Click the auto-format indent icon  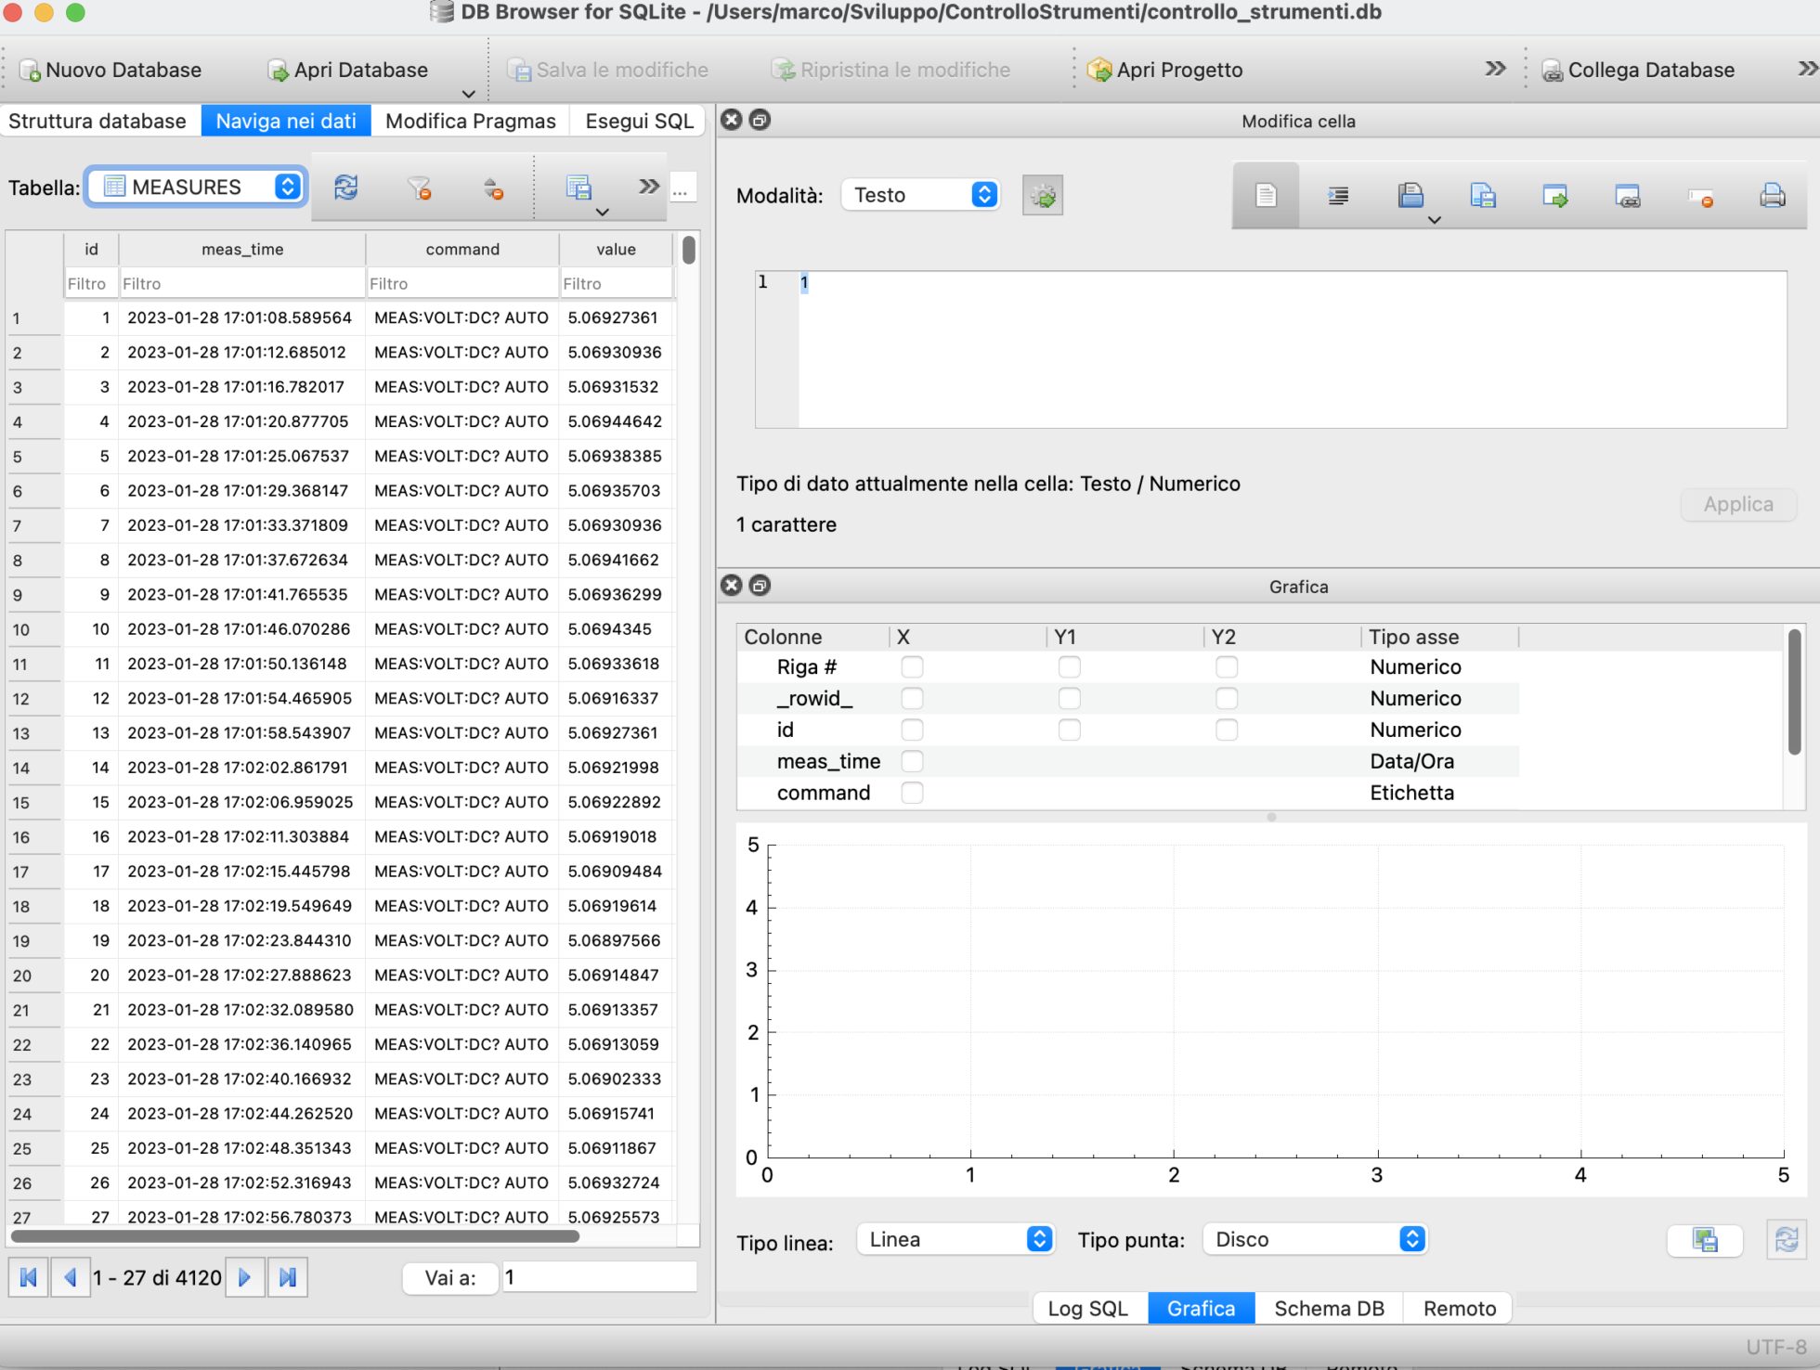point(1338,195)
